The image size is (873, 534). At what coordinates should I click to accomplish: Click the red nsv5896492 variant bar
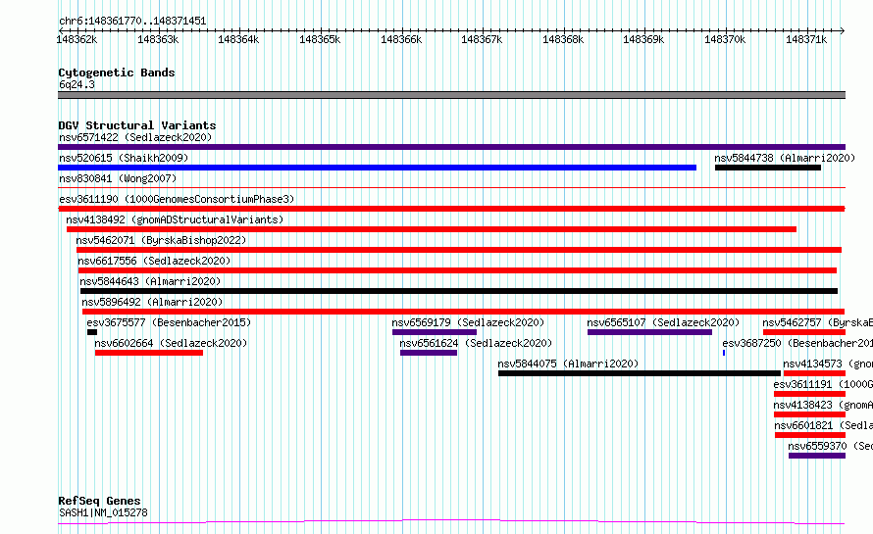coord(463,312)
